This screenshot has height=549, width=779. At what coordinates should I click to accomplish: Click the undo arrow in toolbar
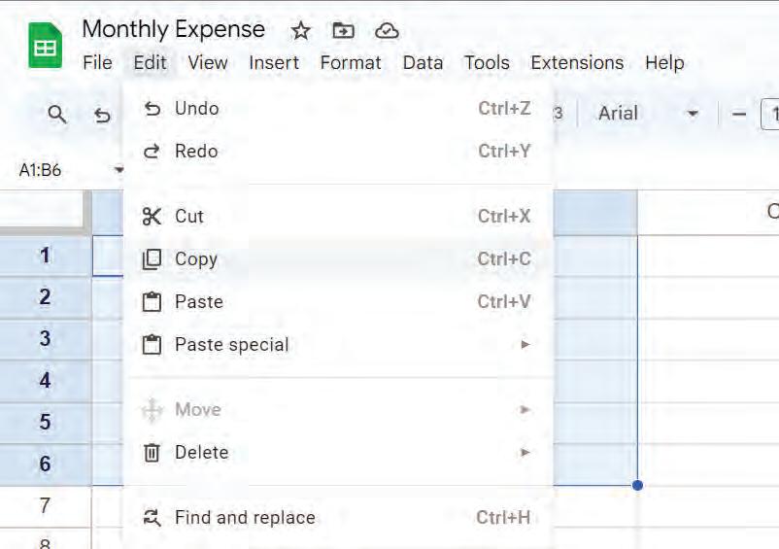102,115
